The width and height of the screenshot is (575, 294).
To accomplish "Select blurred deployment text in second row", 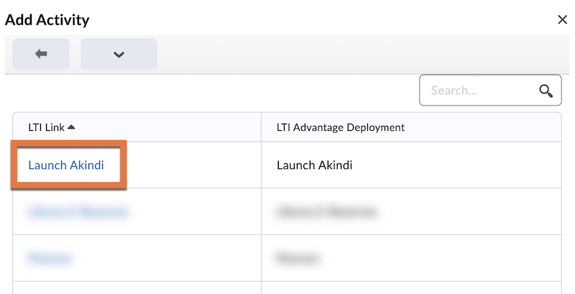I will click(326, 212).
